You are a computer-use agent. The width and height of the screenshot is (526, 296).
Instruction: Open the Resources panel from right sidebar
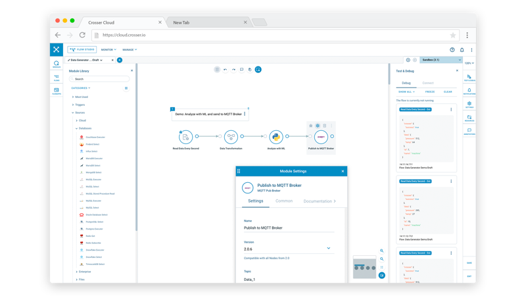pyautogui.click(x=469, y=118)
